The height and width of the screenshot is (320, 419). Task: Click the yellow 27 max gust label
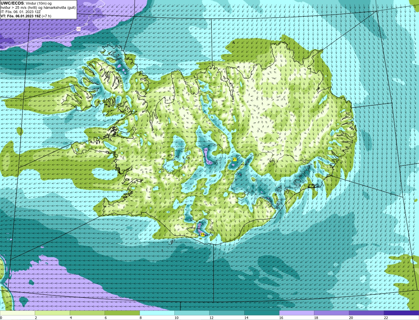pyautogui.click(x=235, y=159)
